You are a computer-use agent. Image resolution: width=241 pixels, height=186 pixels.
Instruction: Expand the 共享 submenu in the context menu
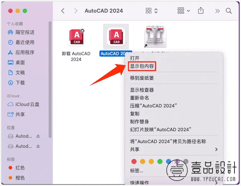pos(174,149)
